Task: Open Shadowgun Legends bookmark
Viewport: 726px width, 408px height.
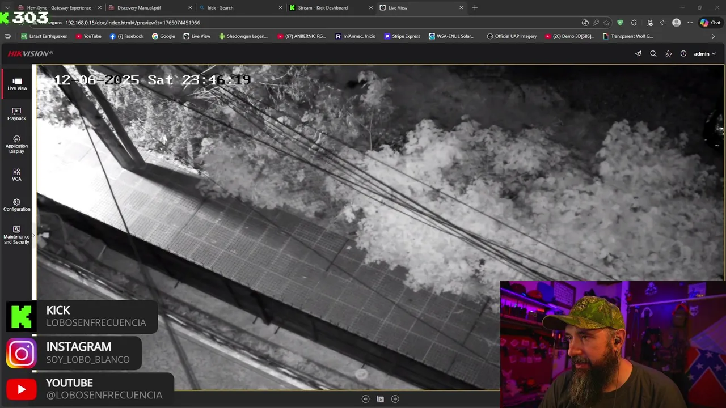Action: click(243, 36)
